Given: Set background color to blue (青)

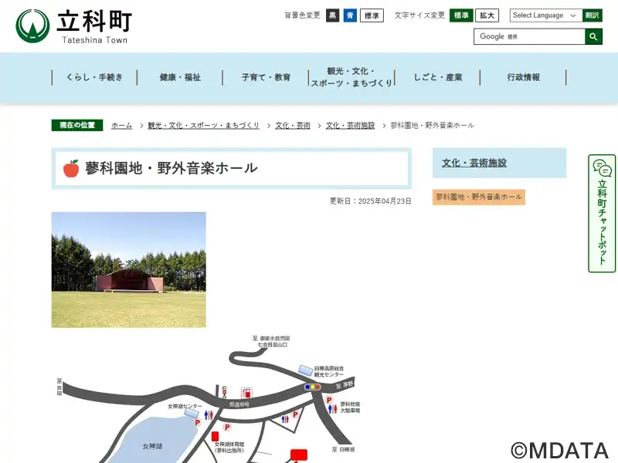Looking at the screenshot, I should (x=350, y=15).
